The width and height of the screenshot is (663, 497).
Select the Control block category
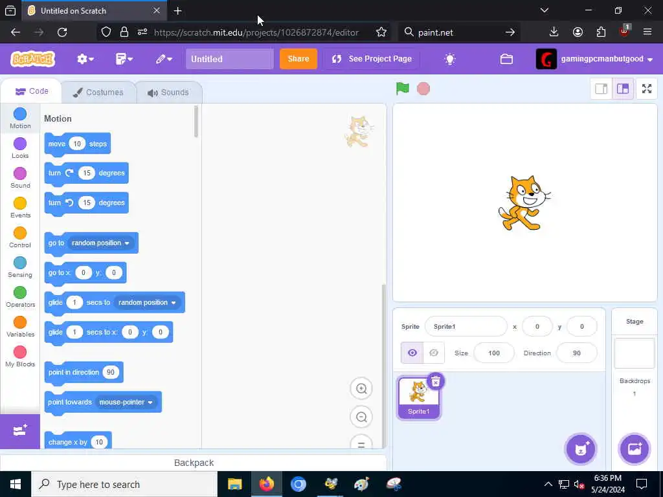20,237
